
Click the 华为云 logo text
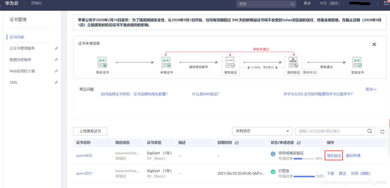pyautogui.click(x=12, y=3)
